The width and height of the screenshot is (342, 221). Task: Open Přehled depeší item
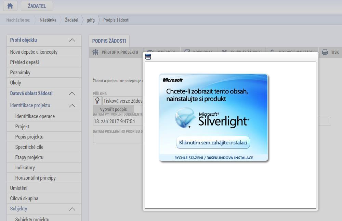coord(44,62)
